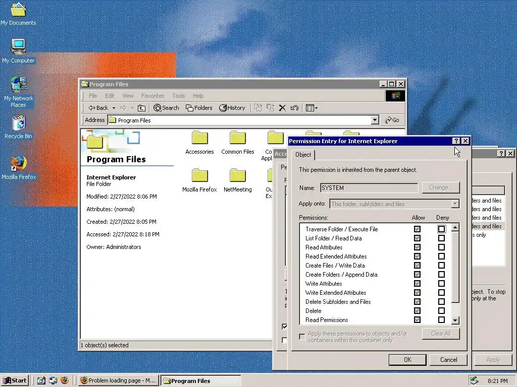
Task: Open the Help menu
Action: [x=198, y=96]
